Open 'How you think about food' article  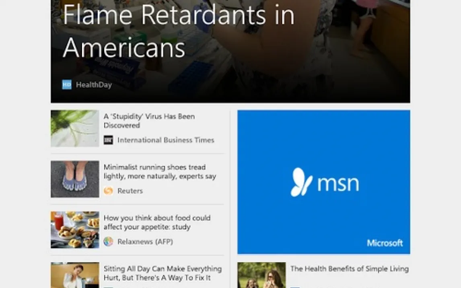tap(157, 222)
